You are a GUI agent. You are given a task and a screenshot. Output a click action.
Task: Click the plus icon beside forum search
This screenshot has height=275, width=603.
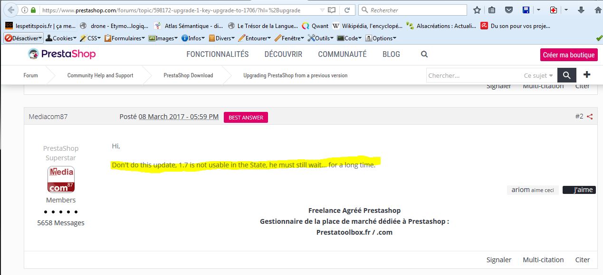pyautogui.click(x=587, y=75)
